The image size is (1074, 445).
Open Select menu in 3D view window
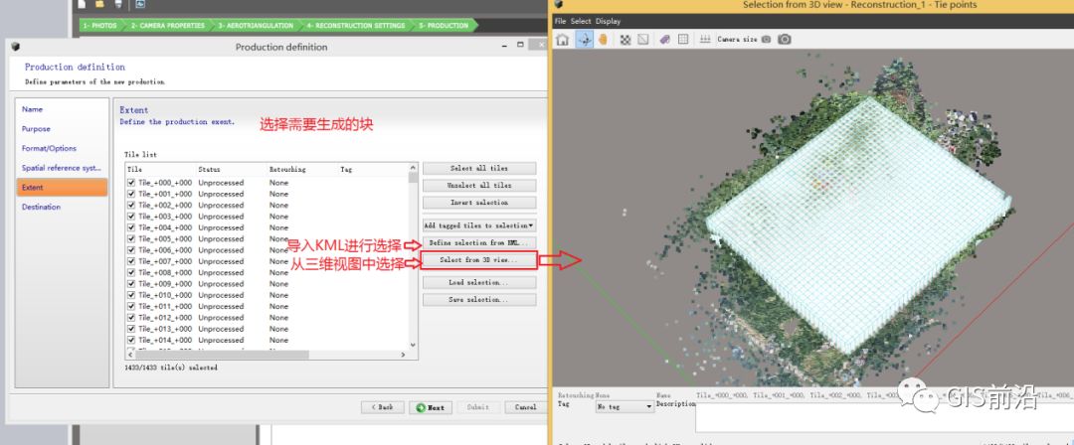pyautogui.click(x=581, y=21)
